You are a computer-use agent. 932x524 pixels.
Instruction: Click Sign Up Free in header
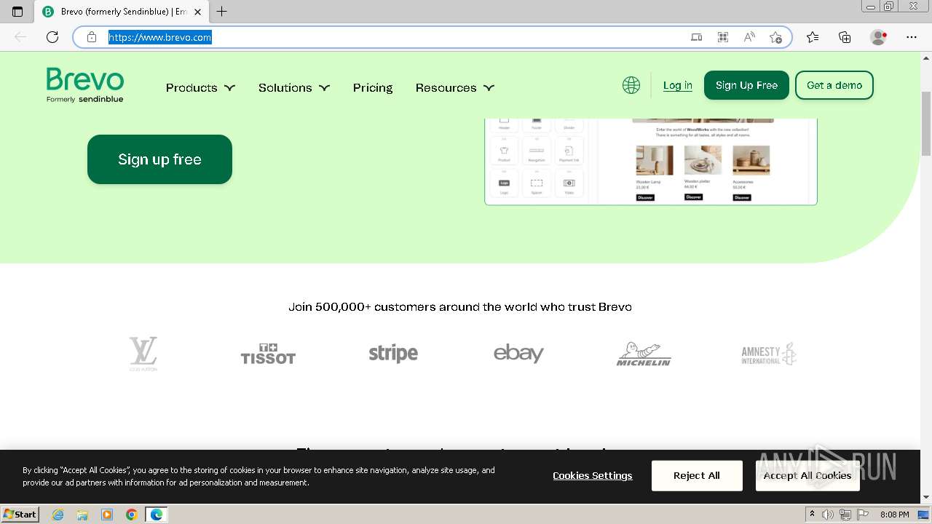point(746,85)
